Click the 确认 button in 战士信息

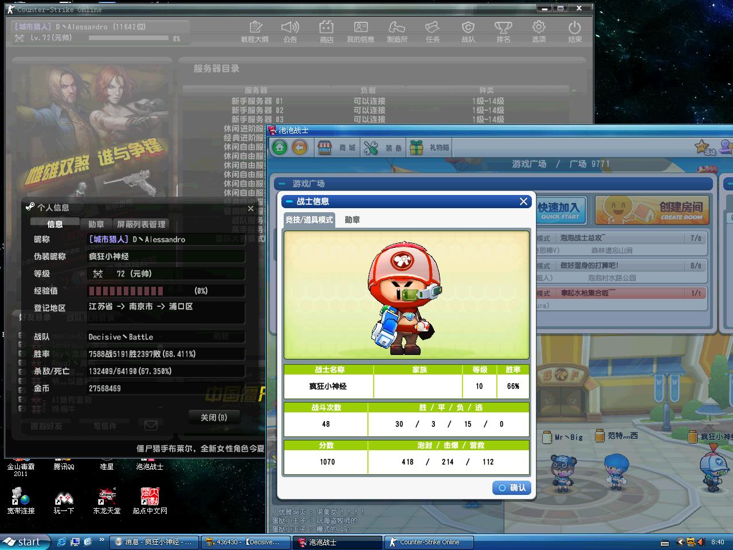512,487
